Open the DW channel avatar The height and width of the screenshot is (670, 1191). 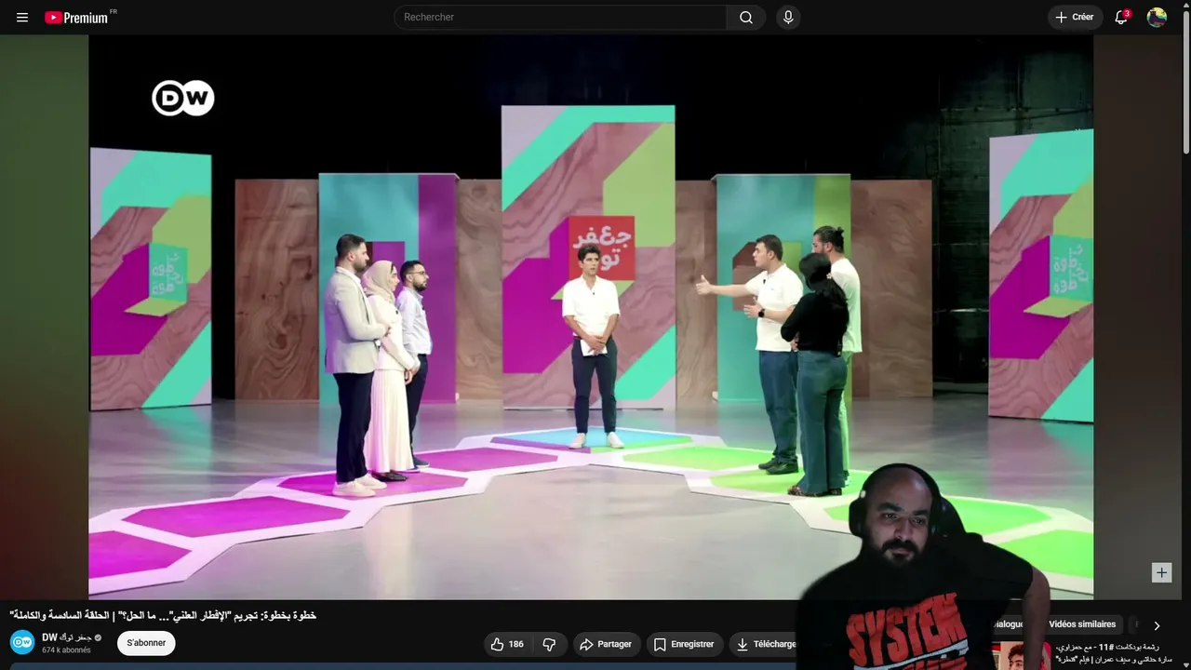click(x=22, y=642)
